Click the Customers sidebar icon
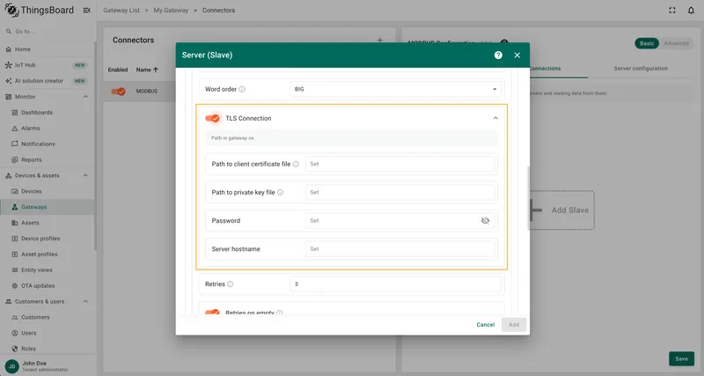704x376 pixels. coord(15,317)
